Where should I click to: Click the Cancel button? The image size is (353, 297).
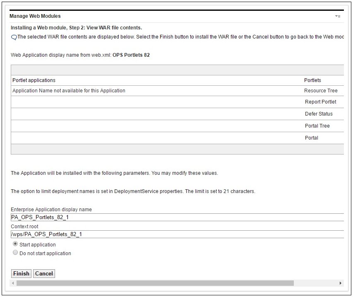44,273
